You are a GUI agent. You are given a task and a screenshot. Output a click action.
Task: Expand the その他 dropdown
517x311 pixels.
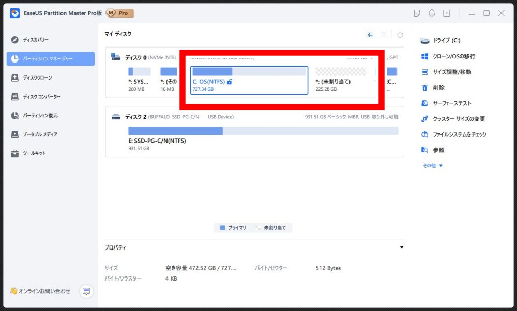click(433, 166)
